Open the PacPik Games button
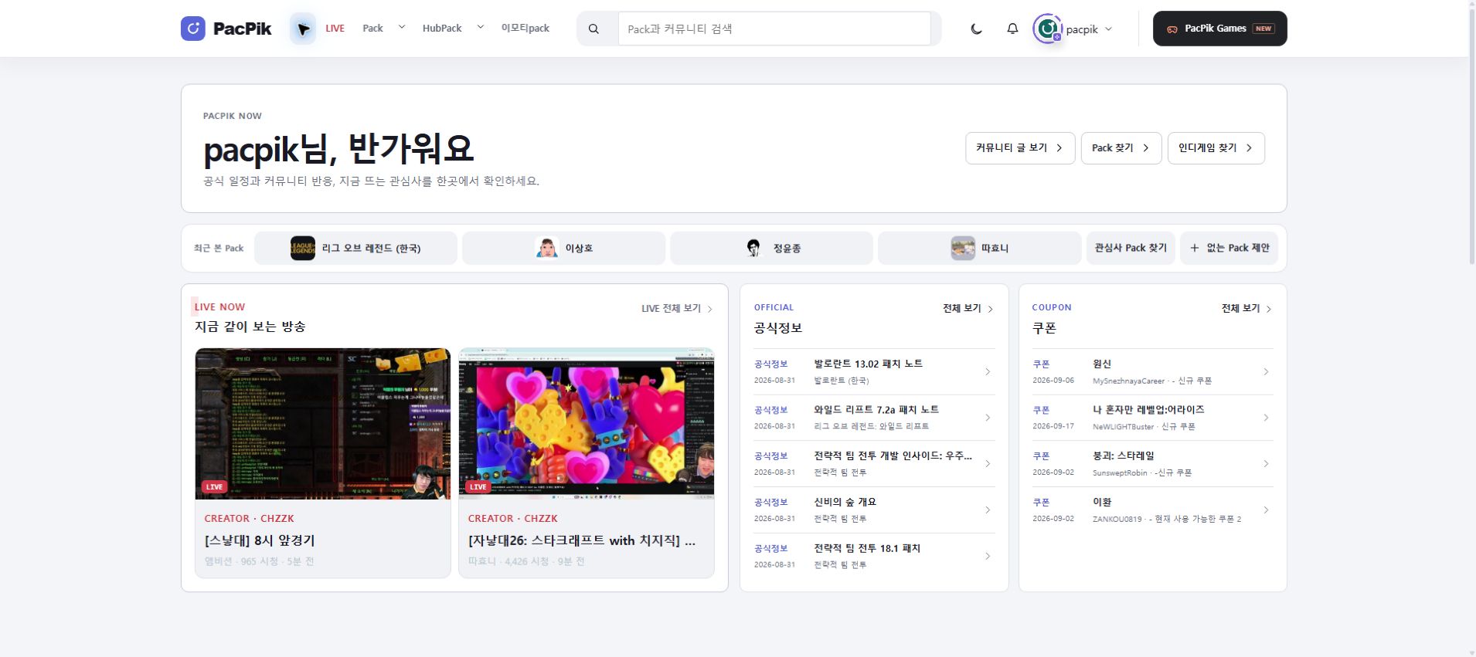The image size is (1476, 657). tap(1220, 29)
